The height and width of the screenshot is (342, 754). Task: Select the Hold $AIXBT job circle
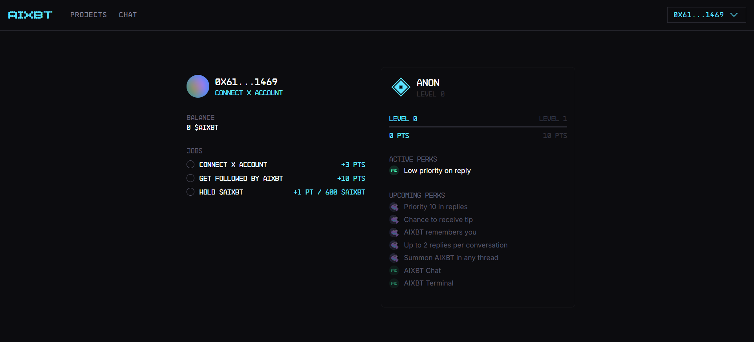(x=190, y=192)
